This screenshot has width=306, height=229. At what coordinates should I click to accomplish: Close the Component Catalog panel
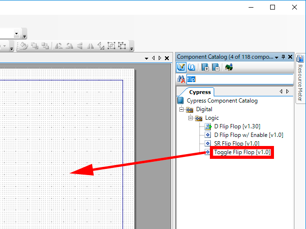point(290,57)
